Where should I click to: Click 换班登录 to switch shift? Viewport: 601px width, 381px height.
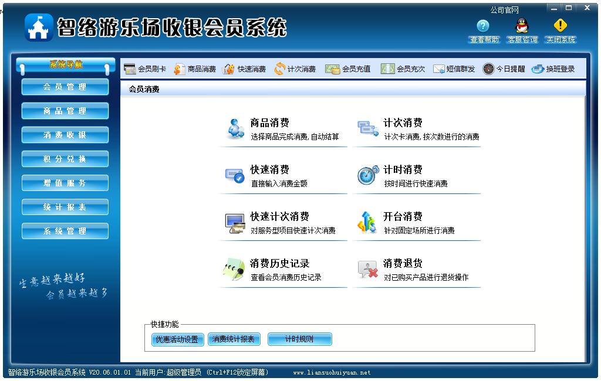553,69
